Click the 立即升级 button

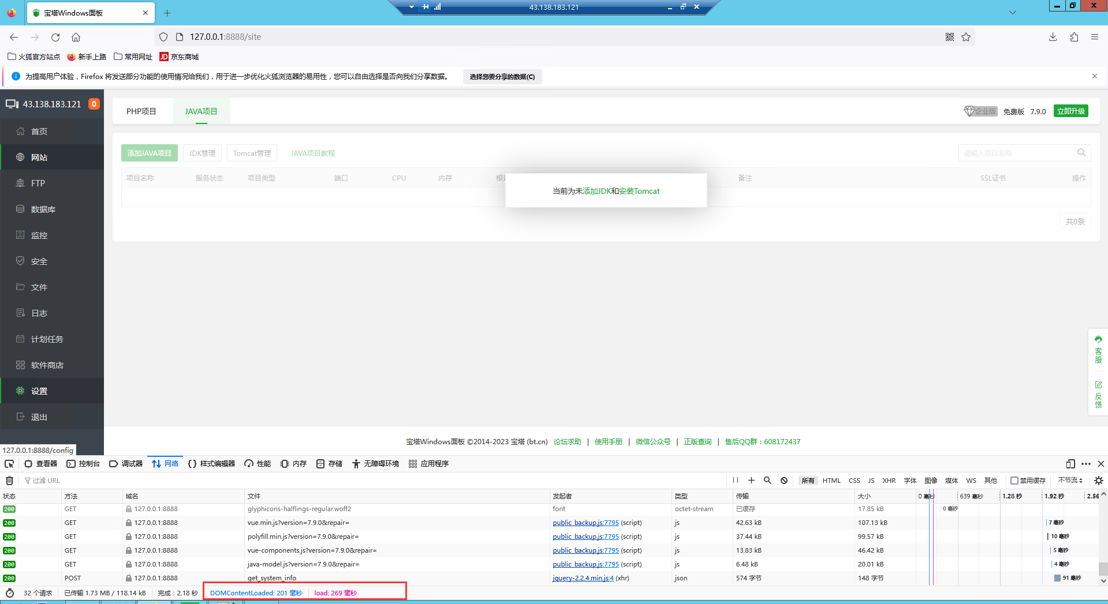pos(1071,111)
